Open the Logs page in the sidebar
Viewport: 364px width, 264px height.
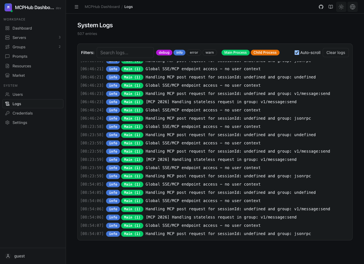(33, 104)
